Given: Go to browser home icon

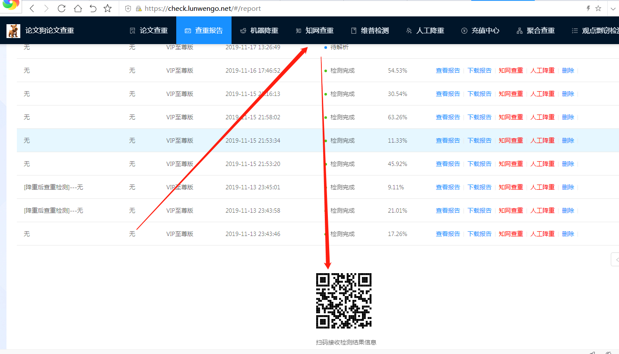Looking at the screenshot, I should pos(78,8).
